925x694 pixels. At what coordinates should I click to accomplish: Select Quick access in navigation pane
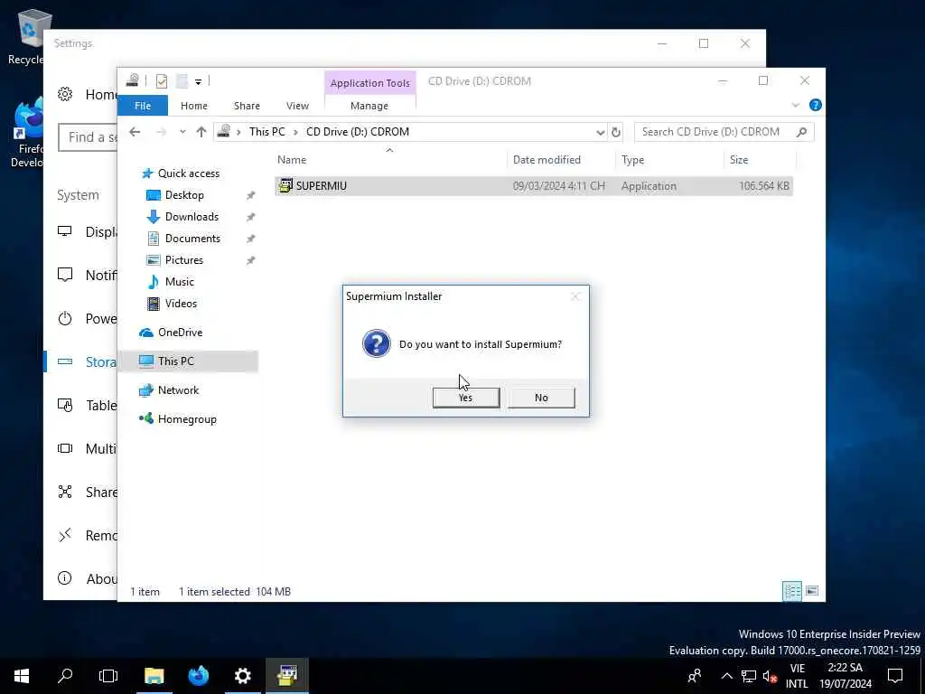[188, 173]
